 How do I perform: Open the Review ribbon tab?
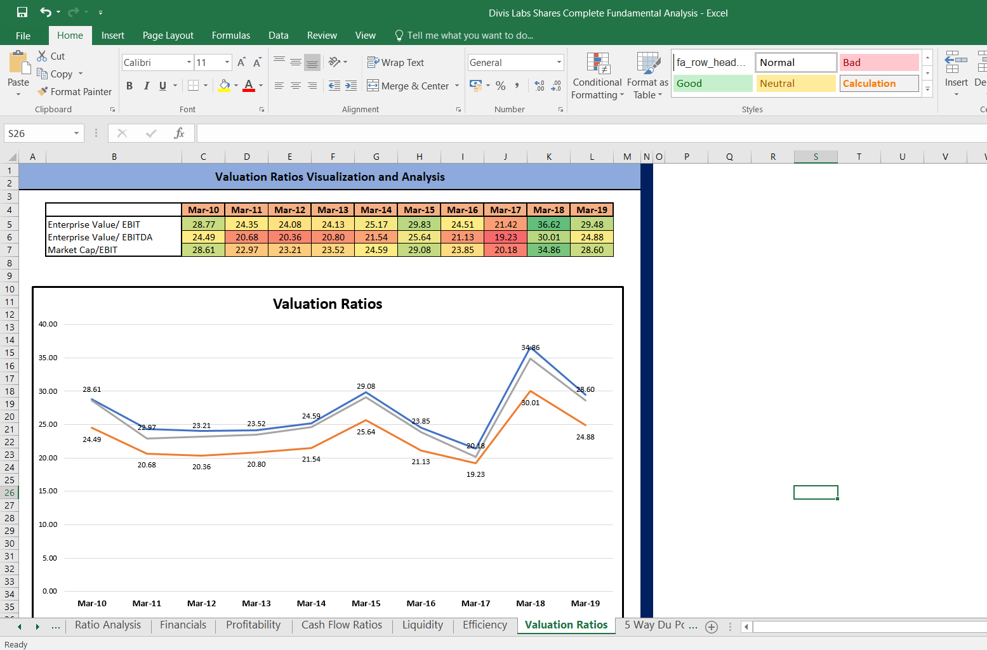tap(322, 36)
